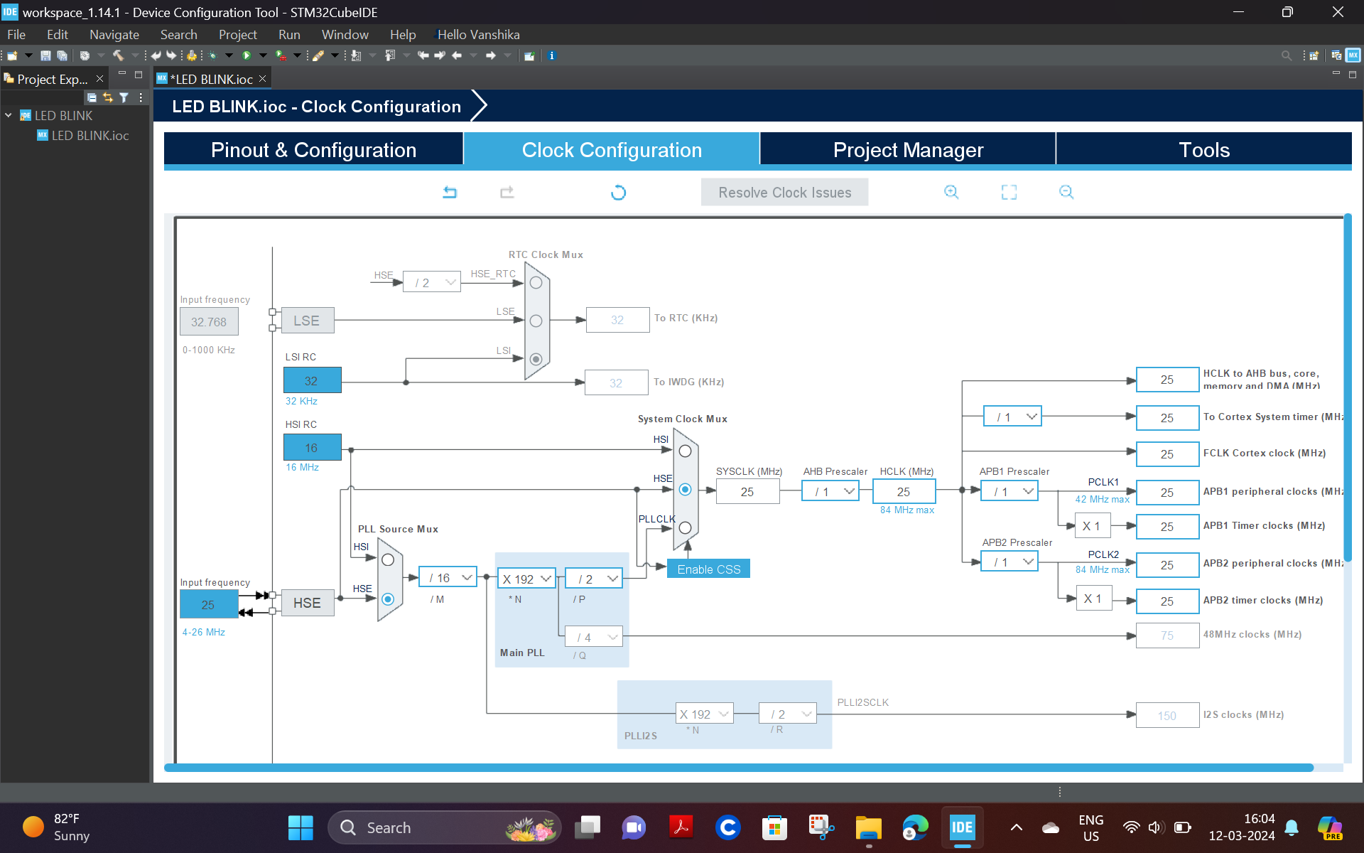The image size is (1364, 853).
Task: Click the Resolve Clock Issues button
Action: [x=784, y=192]
